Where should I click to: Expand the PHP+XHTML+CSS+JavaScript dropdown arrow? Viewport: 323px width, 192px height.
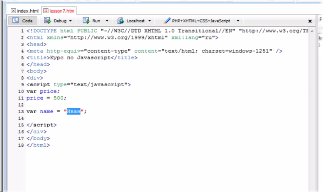coord(238,21)
